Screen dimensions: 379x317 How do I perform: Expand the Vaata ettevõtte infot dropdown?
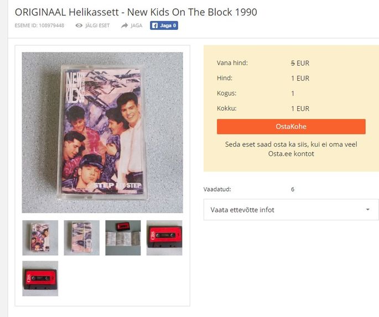(x=291, y=210)
